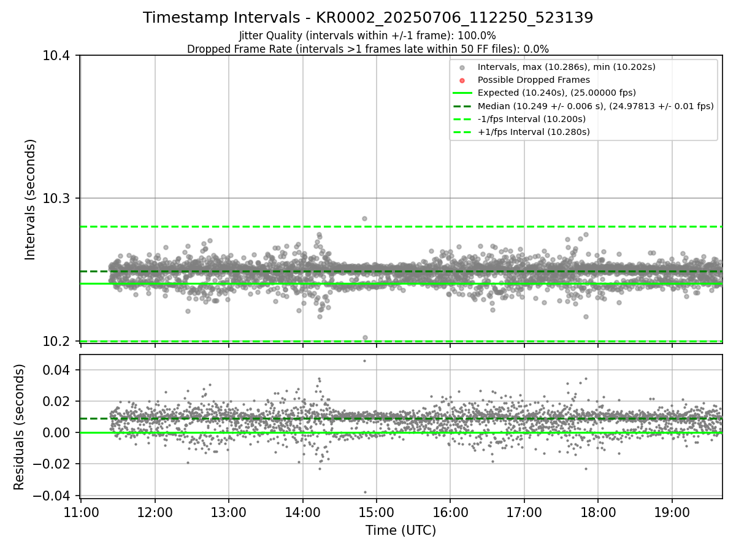Click the gray dot marker beside 'Intervals, max' in the legend

462,67
